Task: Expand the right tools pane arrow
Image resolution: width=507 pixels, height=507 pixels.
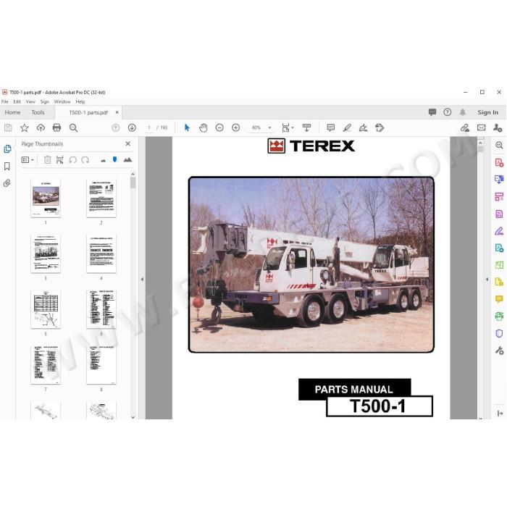Action: coord(487,279)
